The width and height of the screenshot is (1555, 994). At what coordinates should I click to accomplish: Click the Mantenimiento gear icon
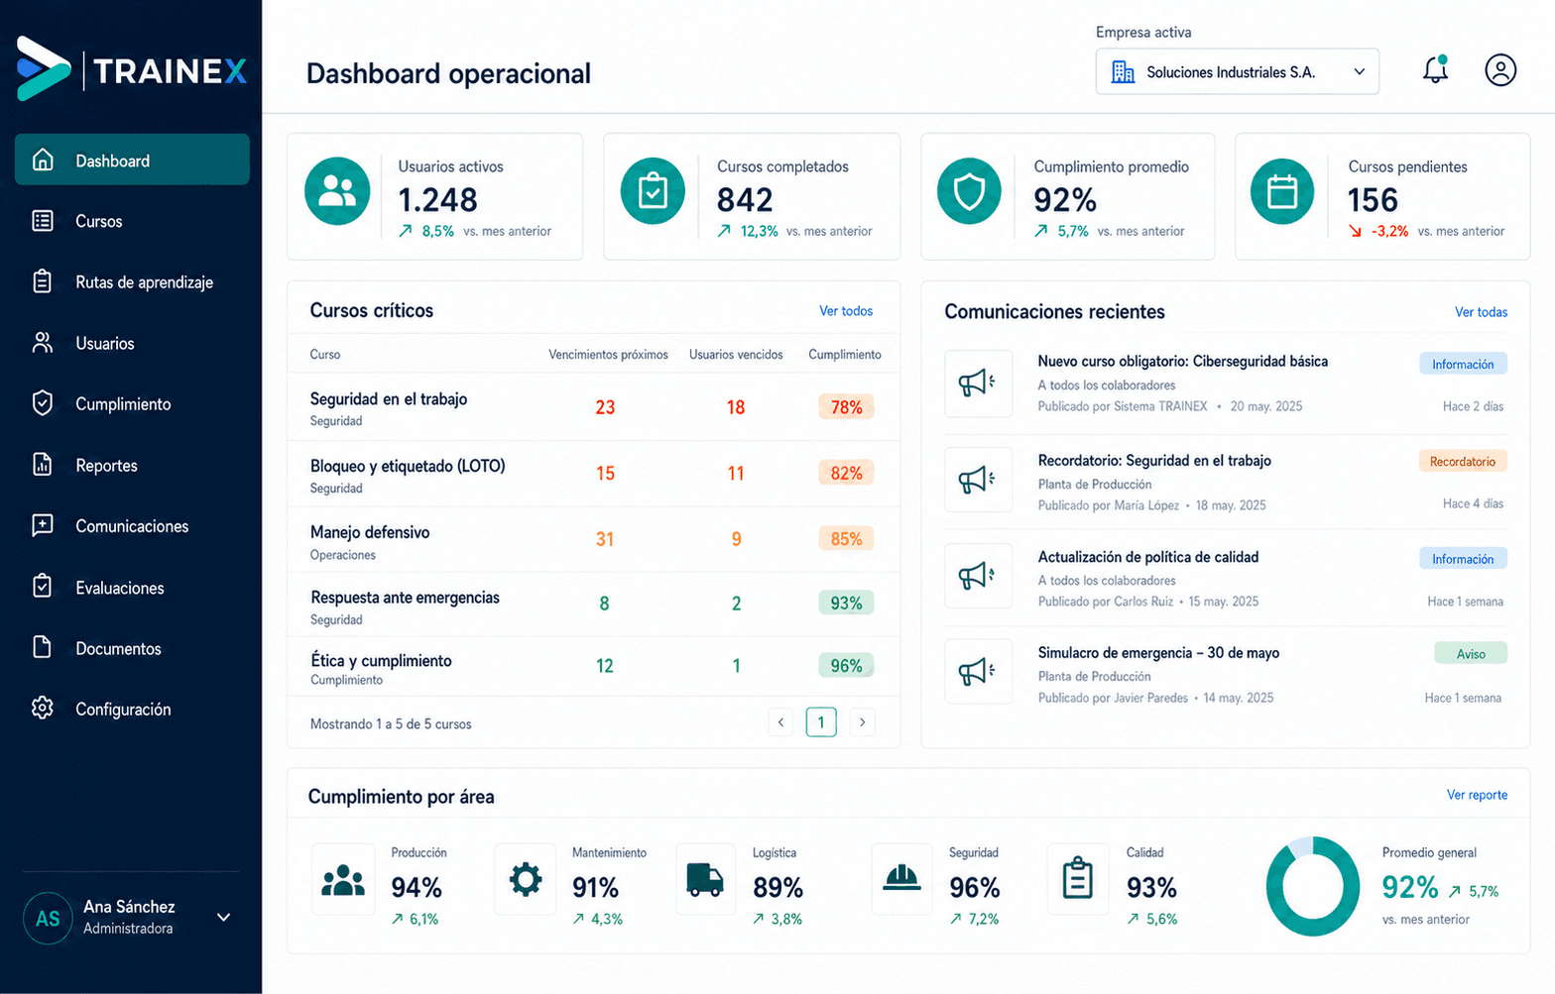pos(526,879)
